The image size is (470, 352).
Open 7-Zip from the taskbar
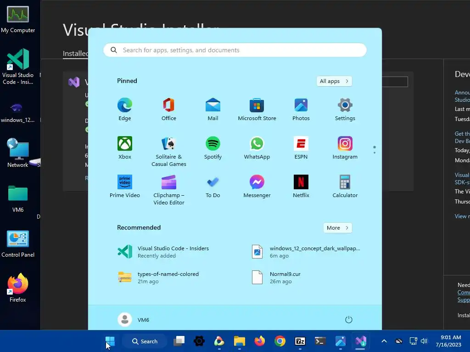coord(300,341)
